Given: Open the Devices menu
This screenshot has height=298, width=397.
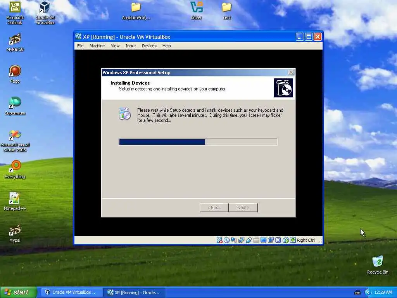Looking at the screenshot, I should 149,46.
